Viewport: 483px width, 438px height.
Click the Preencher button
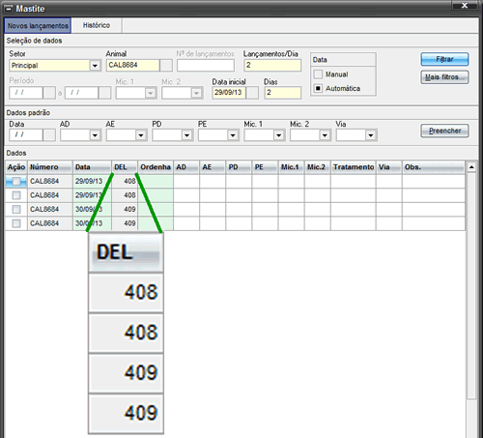(444, 131)
